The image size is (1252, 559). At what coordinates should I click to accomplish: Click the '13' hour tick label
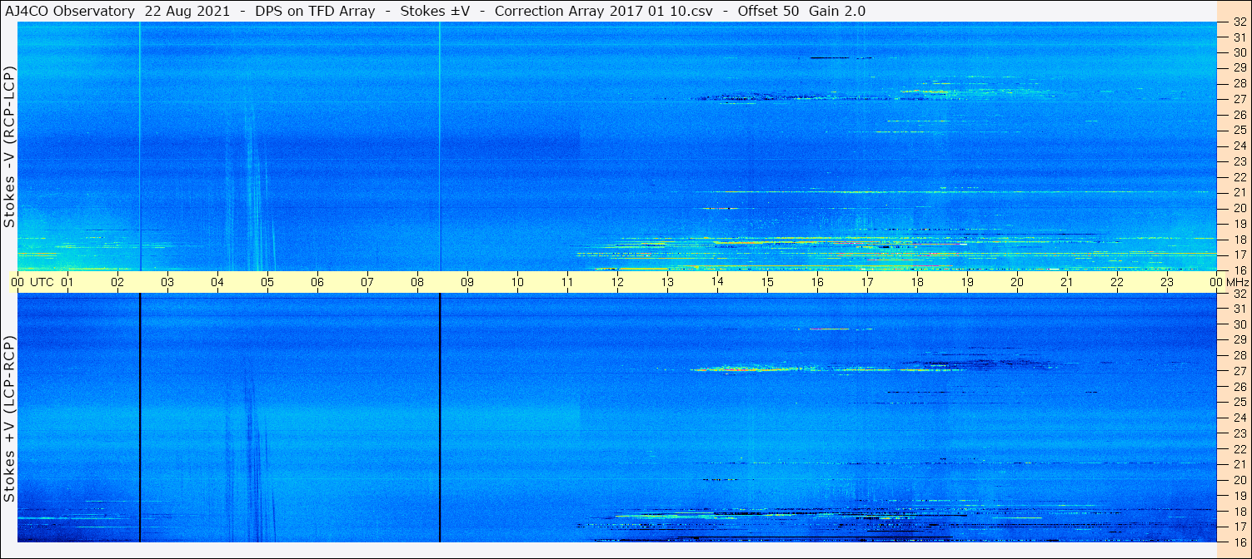click(x=667, y=282)
